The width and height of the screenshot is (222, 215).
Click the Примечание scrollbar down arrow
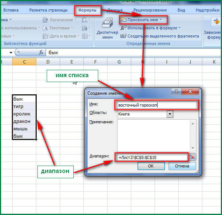[193, 148]
